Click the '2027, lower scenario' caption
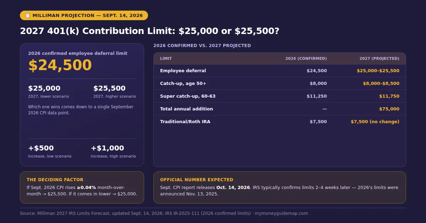 (49, 96)
